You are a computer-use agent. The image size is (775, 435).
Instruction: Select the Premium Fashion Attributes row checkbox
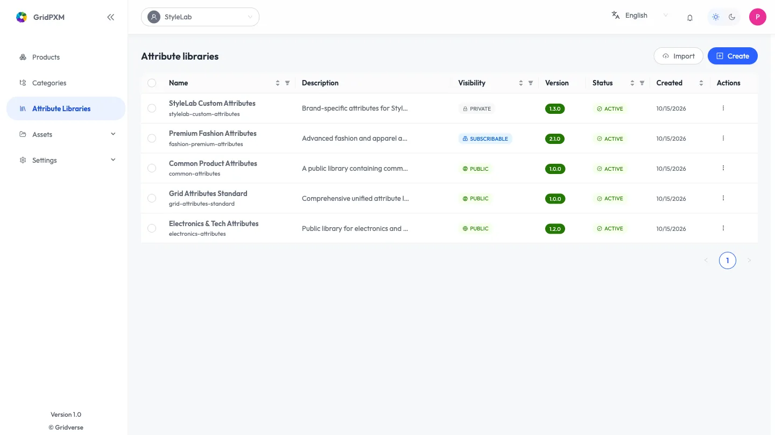152,139
